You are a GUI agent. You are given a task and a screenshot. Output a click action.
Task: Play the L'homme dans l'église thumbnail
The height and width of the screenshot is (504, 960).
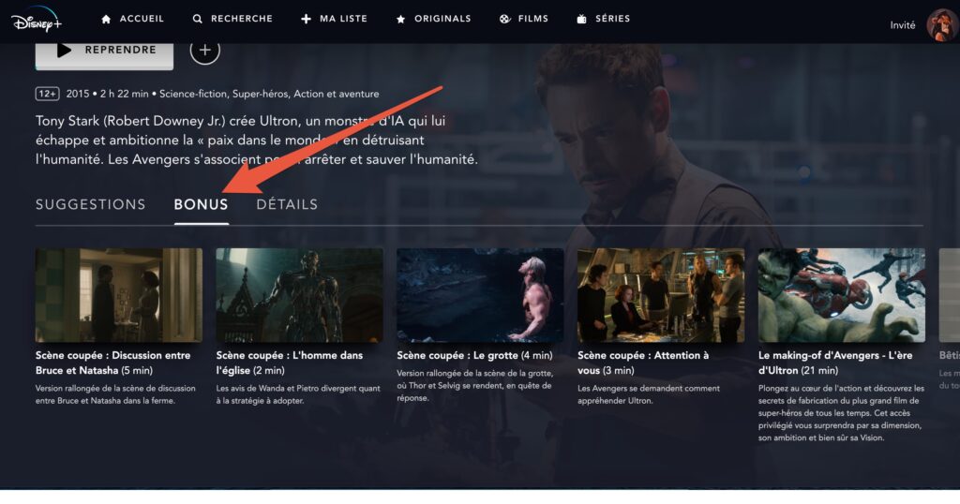tap(299, 295)
